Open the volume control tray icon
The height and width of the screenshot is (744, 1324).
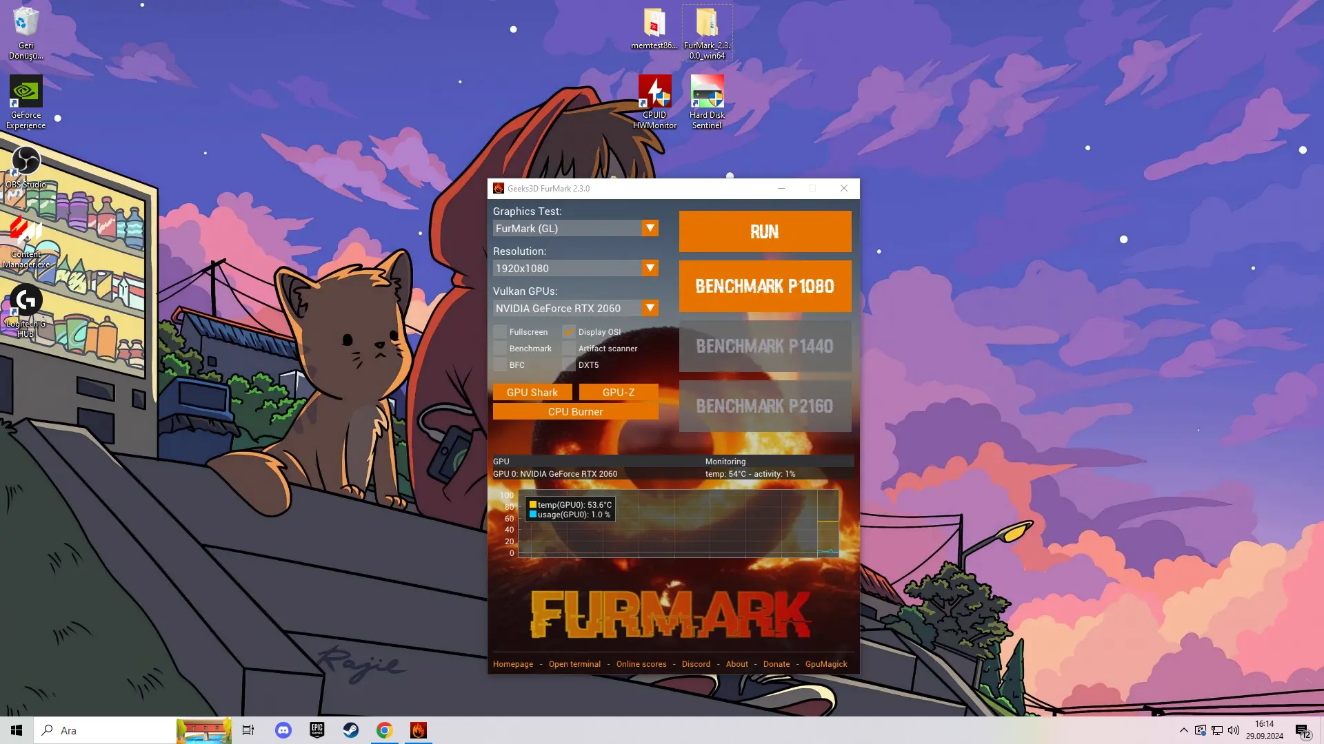[1234, 730]
